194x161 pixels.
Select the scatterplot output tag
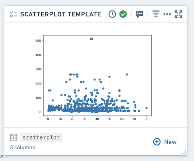(41, 138)
